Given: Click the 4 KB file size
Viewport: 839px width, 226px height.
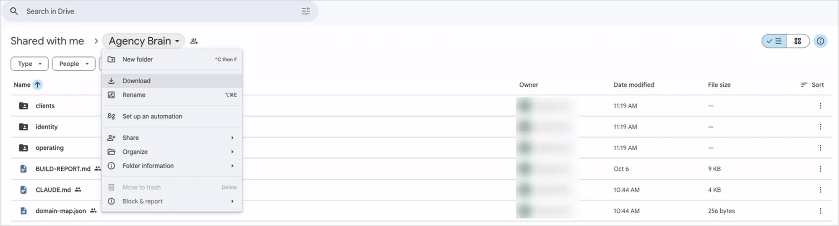Looking at the screenshot, I should click(714, 190).
